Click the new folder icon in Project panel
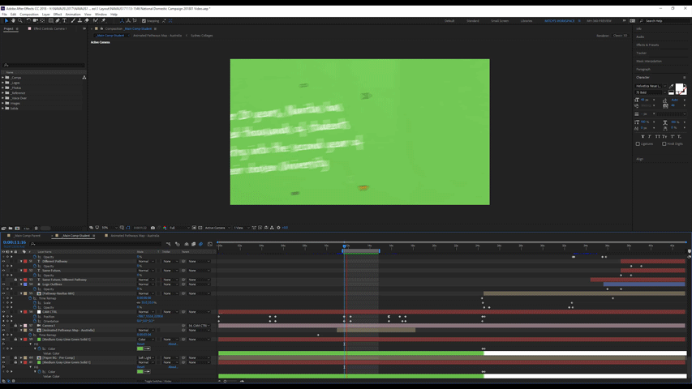The width and height of the screenshot is (692, 389). [11, 228]
